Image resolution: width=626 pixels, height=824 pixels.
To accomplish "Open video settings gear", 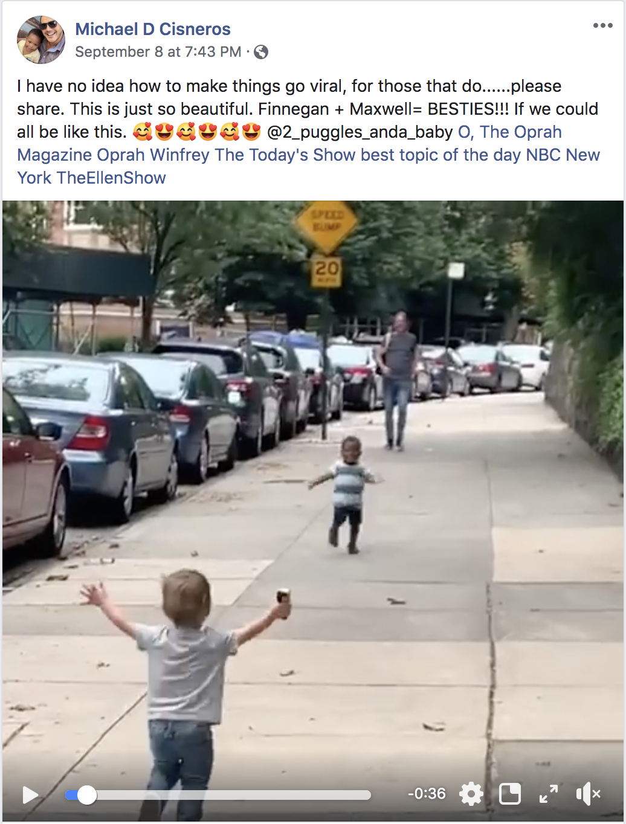I will point(471,794).
